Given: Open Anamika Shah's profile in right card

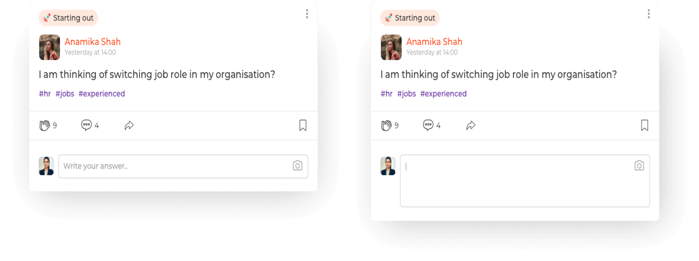Looking at the screenshot, I should click(434, 42).
